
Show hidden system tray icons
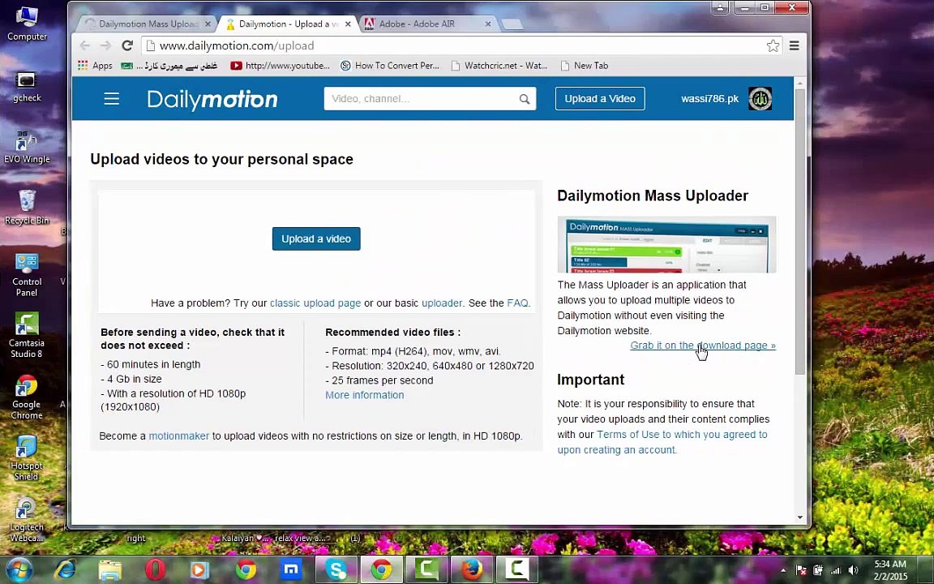point(783,570)
